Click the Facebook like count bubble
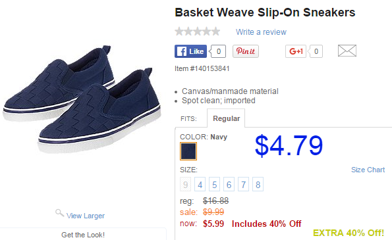392x240 pixels. click(218, 51)
